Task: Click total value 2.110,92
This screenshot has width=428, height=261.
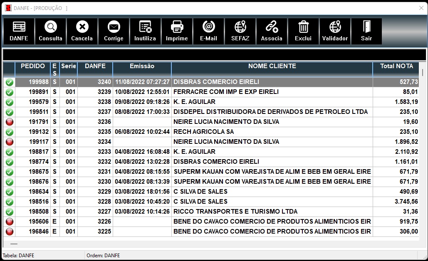Action: (x=406, y=152)
